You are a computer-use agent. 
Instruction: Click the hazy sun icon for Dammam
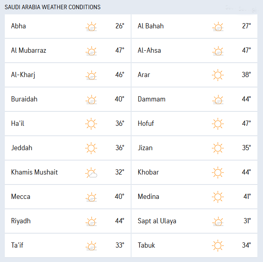(218, 99)
